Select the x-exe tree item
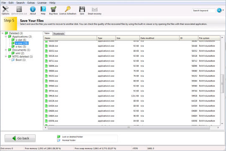Screen dimensions: 226x151 coord(22,43)
